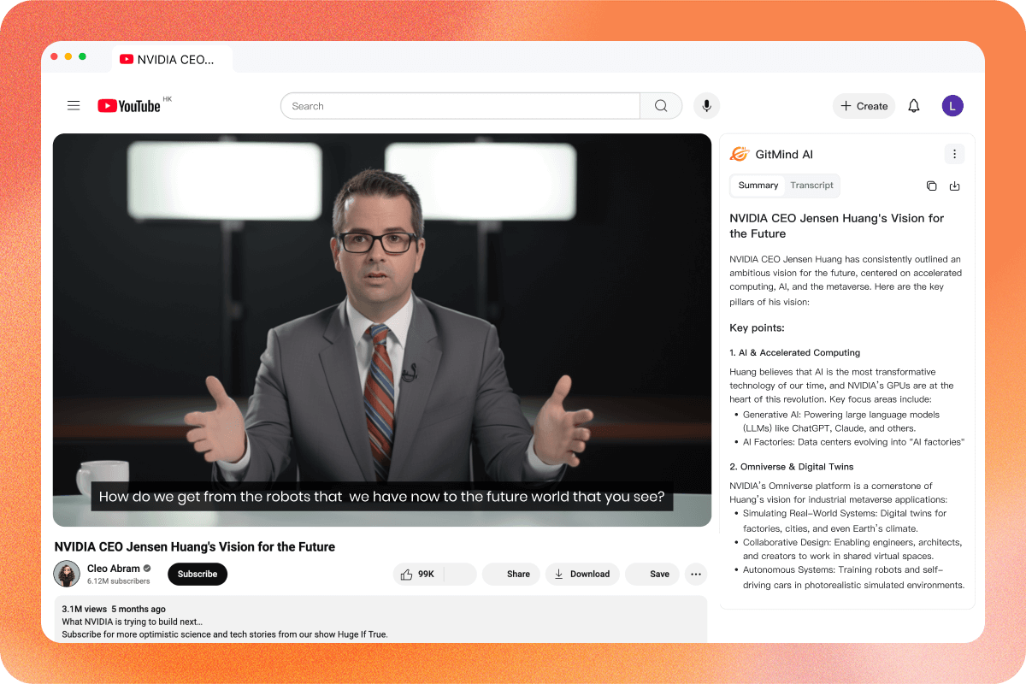1026x684 pixels.
Task: Open the Create menu button
Action: (x=864, y=106)
